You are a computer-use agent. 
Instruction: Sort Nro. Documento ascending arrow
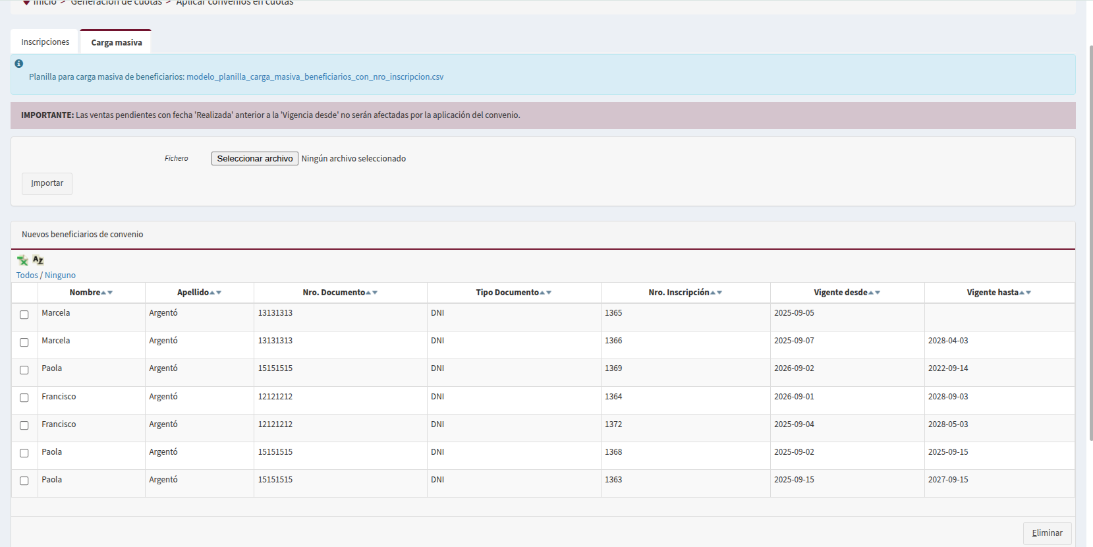[368, 293]
